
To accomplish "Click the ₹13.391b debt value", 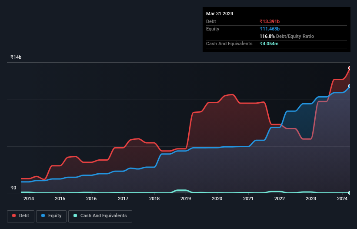I will 270,21.
